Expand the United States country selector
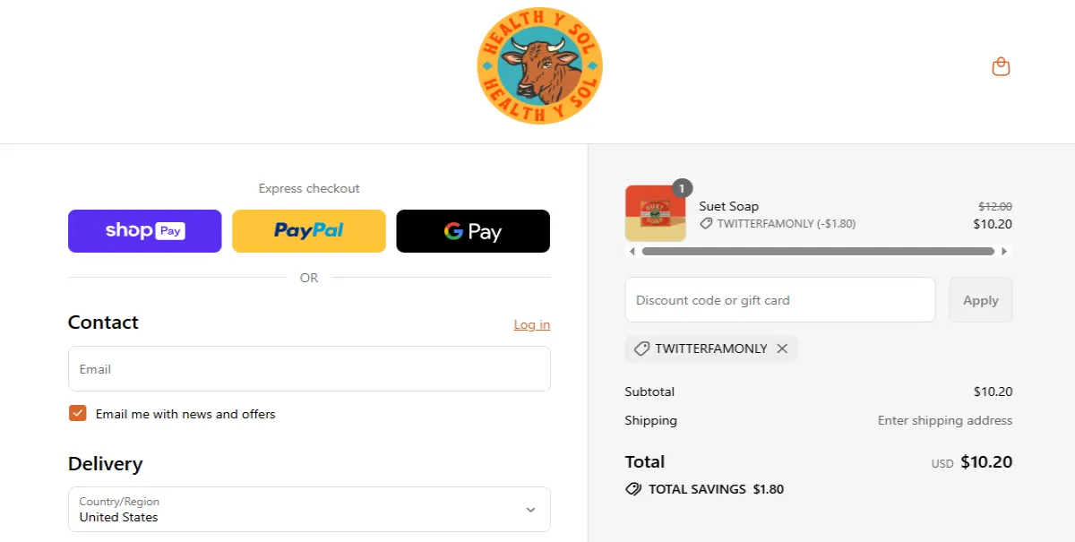The height and width of the screenshot is (542, 1075). pyautogui.click(x=309, y=509)
